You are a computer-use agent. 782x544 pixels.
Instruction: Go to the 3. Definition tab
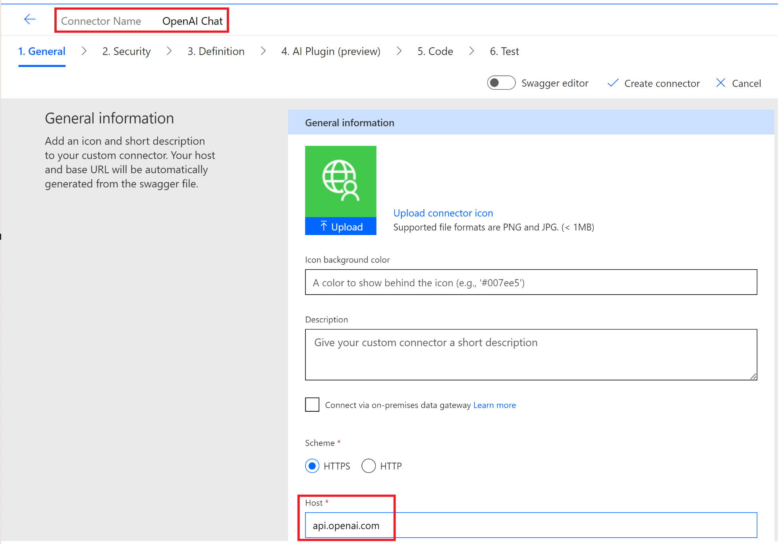coord(216,51)
